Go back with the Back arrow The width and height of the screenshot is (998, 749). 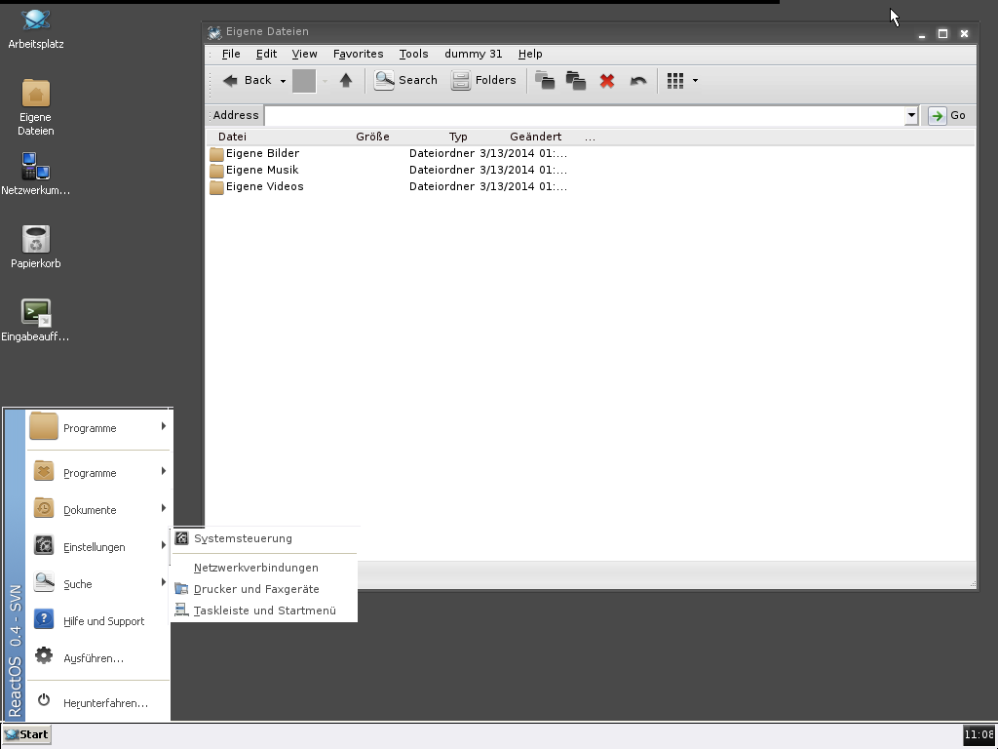click(247, 80)
